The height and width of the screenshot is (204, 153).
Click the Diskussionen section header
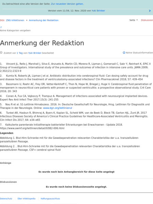pyautogui.click(x=8, y=182)
